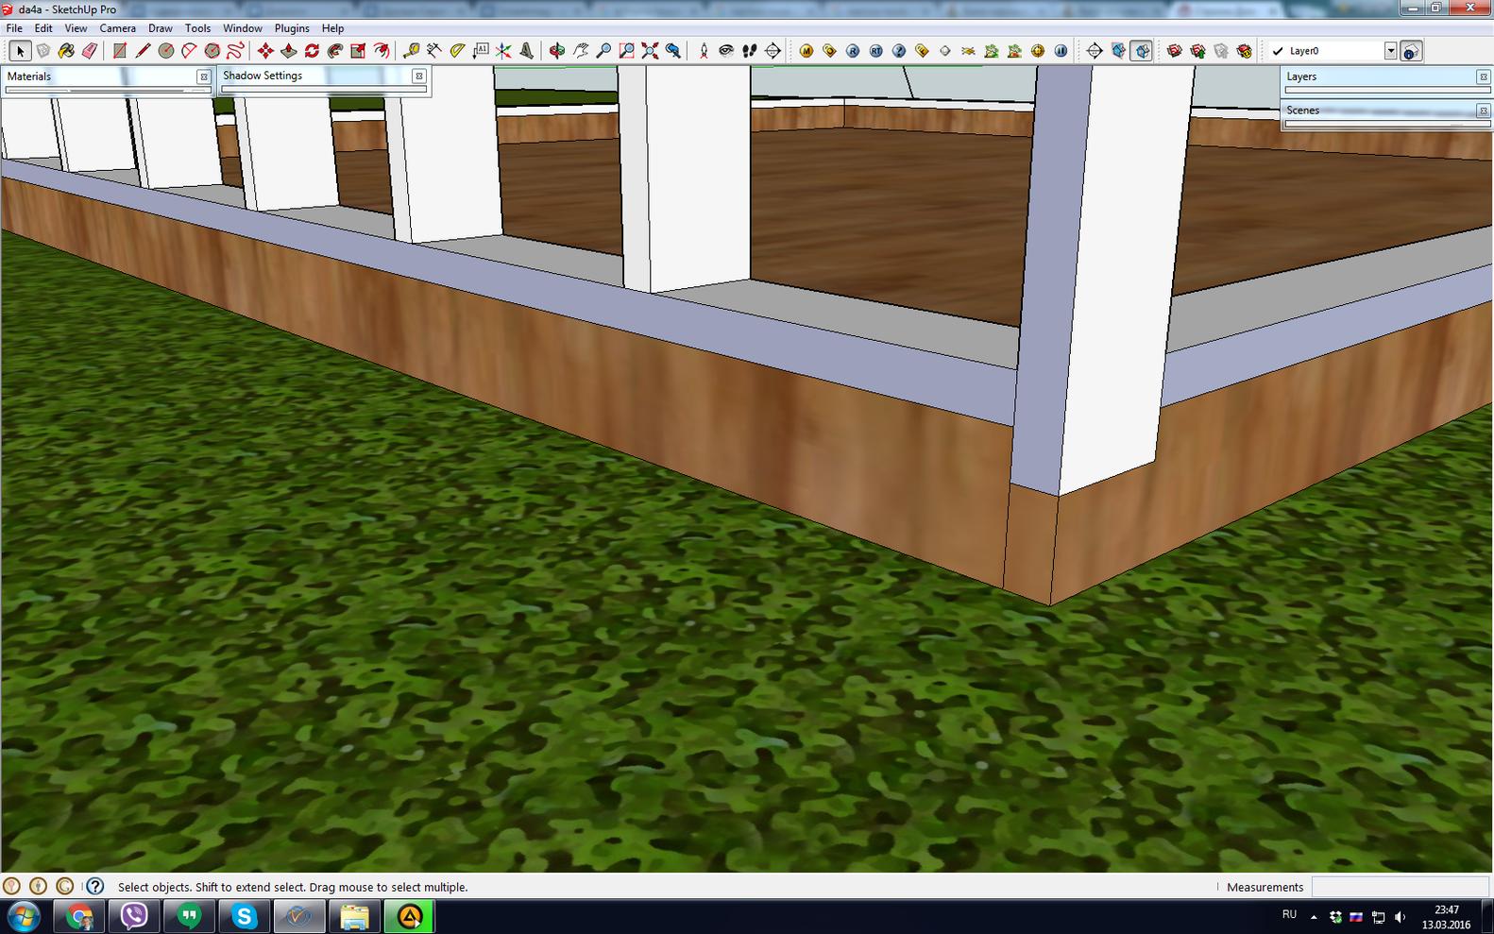This screenshot has width=1494, height=934.
Task: Toggle the layer details button beside Layer0
Action: 1410,51
